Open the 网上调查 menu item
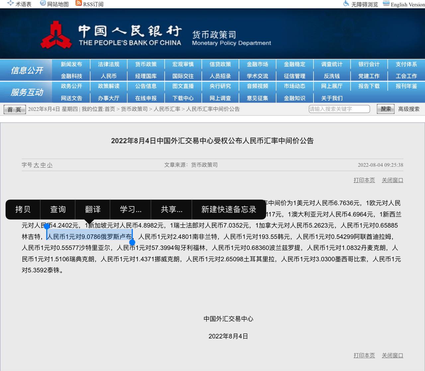The image size is (425, 371). tap(220, 98)
